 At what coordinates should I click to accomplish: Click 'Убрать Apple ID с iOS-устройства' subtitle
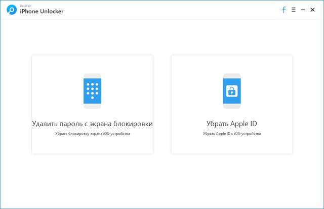click(x=232, y=134)
